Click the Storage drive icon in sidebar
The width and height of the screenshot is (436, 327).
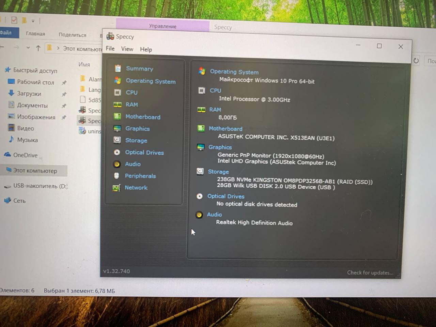tap(117, 140)
